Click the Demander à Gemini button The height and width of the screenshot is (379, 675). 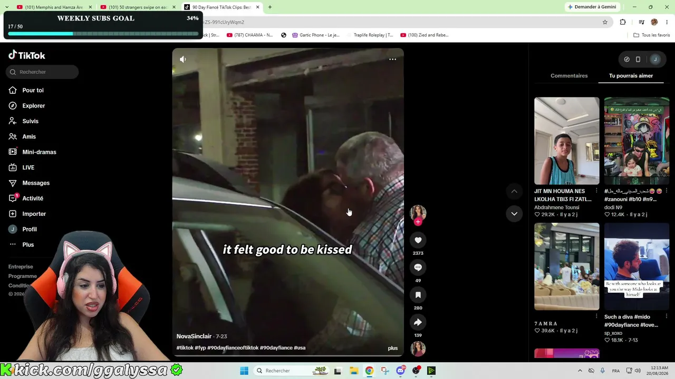[592, 7]
